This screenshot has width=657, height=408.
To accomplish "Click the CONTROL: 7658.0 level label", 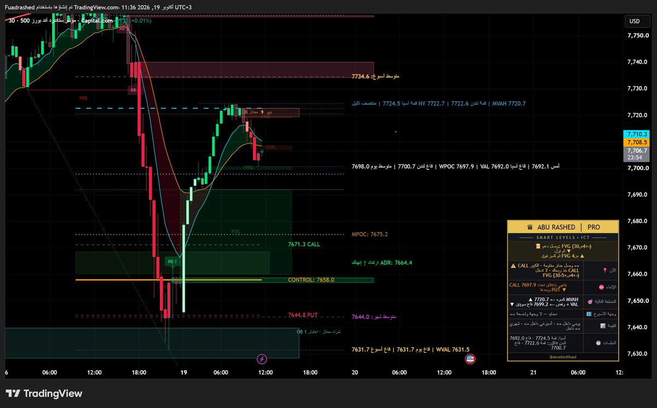I will tap(311, 279).
